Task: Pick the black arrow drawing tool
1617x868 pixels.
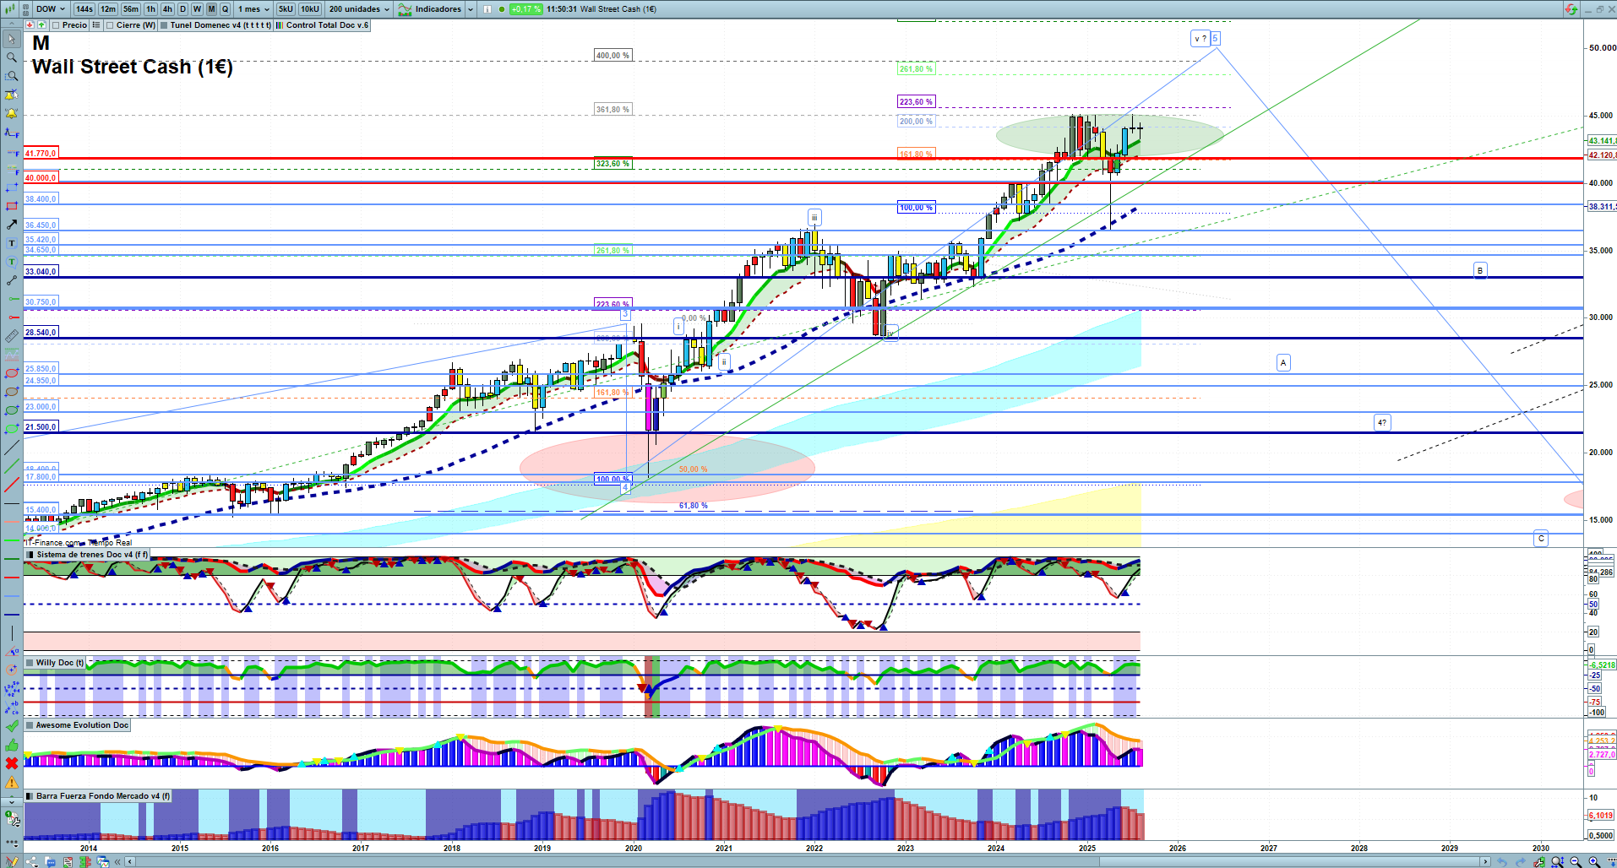Action: 11,225
